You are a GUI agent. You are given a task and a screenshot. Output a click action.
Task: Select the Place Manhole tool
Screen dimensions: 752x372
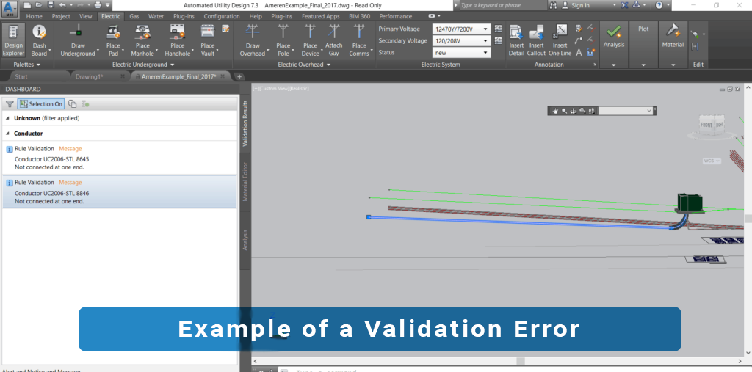click(142, 40)
